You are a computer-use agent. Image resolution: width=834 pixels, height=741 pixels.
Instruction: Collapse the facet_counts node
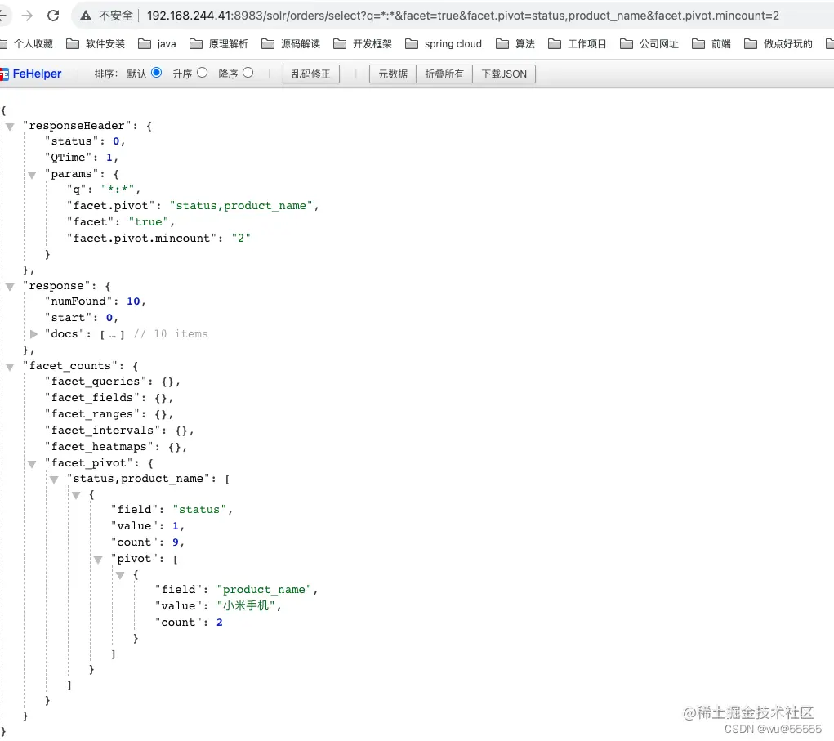[10, 367]
